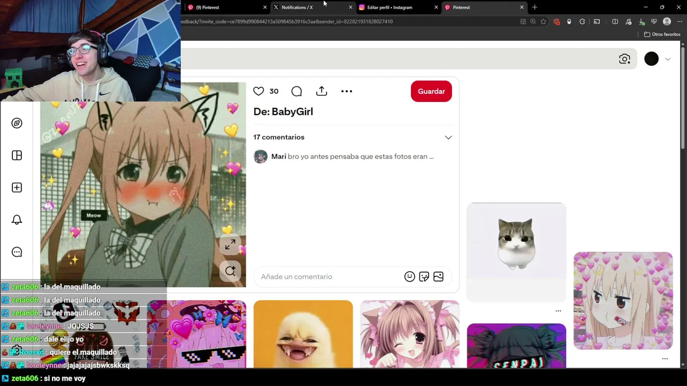
Task: Close the Notifications / X tab
Action: tap(350, 8)
